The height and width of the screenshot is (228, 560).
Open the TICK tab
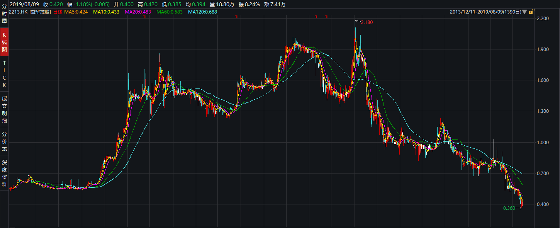click(4, 74)
